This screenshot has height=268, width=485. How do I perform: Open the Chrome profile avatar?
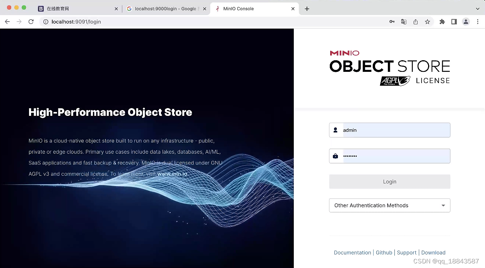(x=466, y=22)
